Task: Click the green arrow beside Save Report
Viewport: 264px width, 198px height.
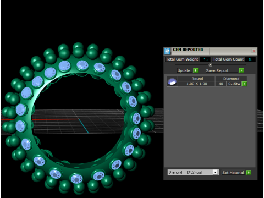Action: (241, 70)
